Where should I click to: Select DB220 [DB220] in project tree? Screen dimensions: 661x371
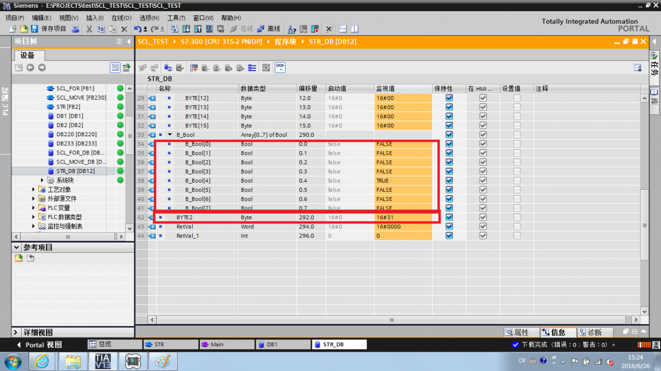76,134
